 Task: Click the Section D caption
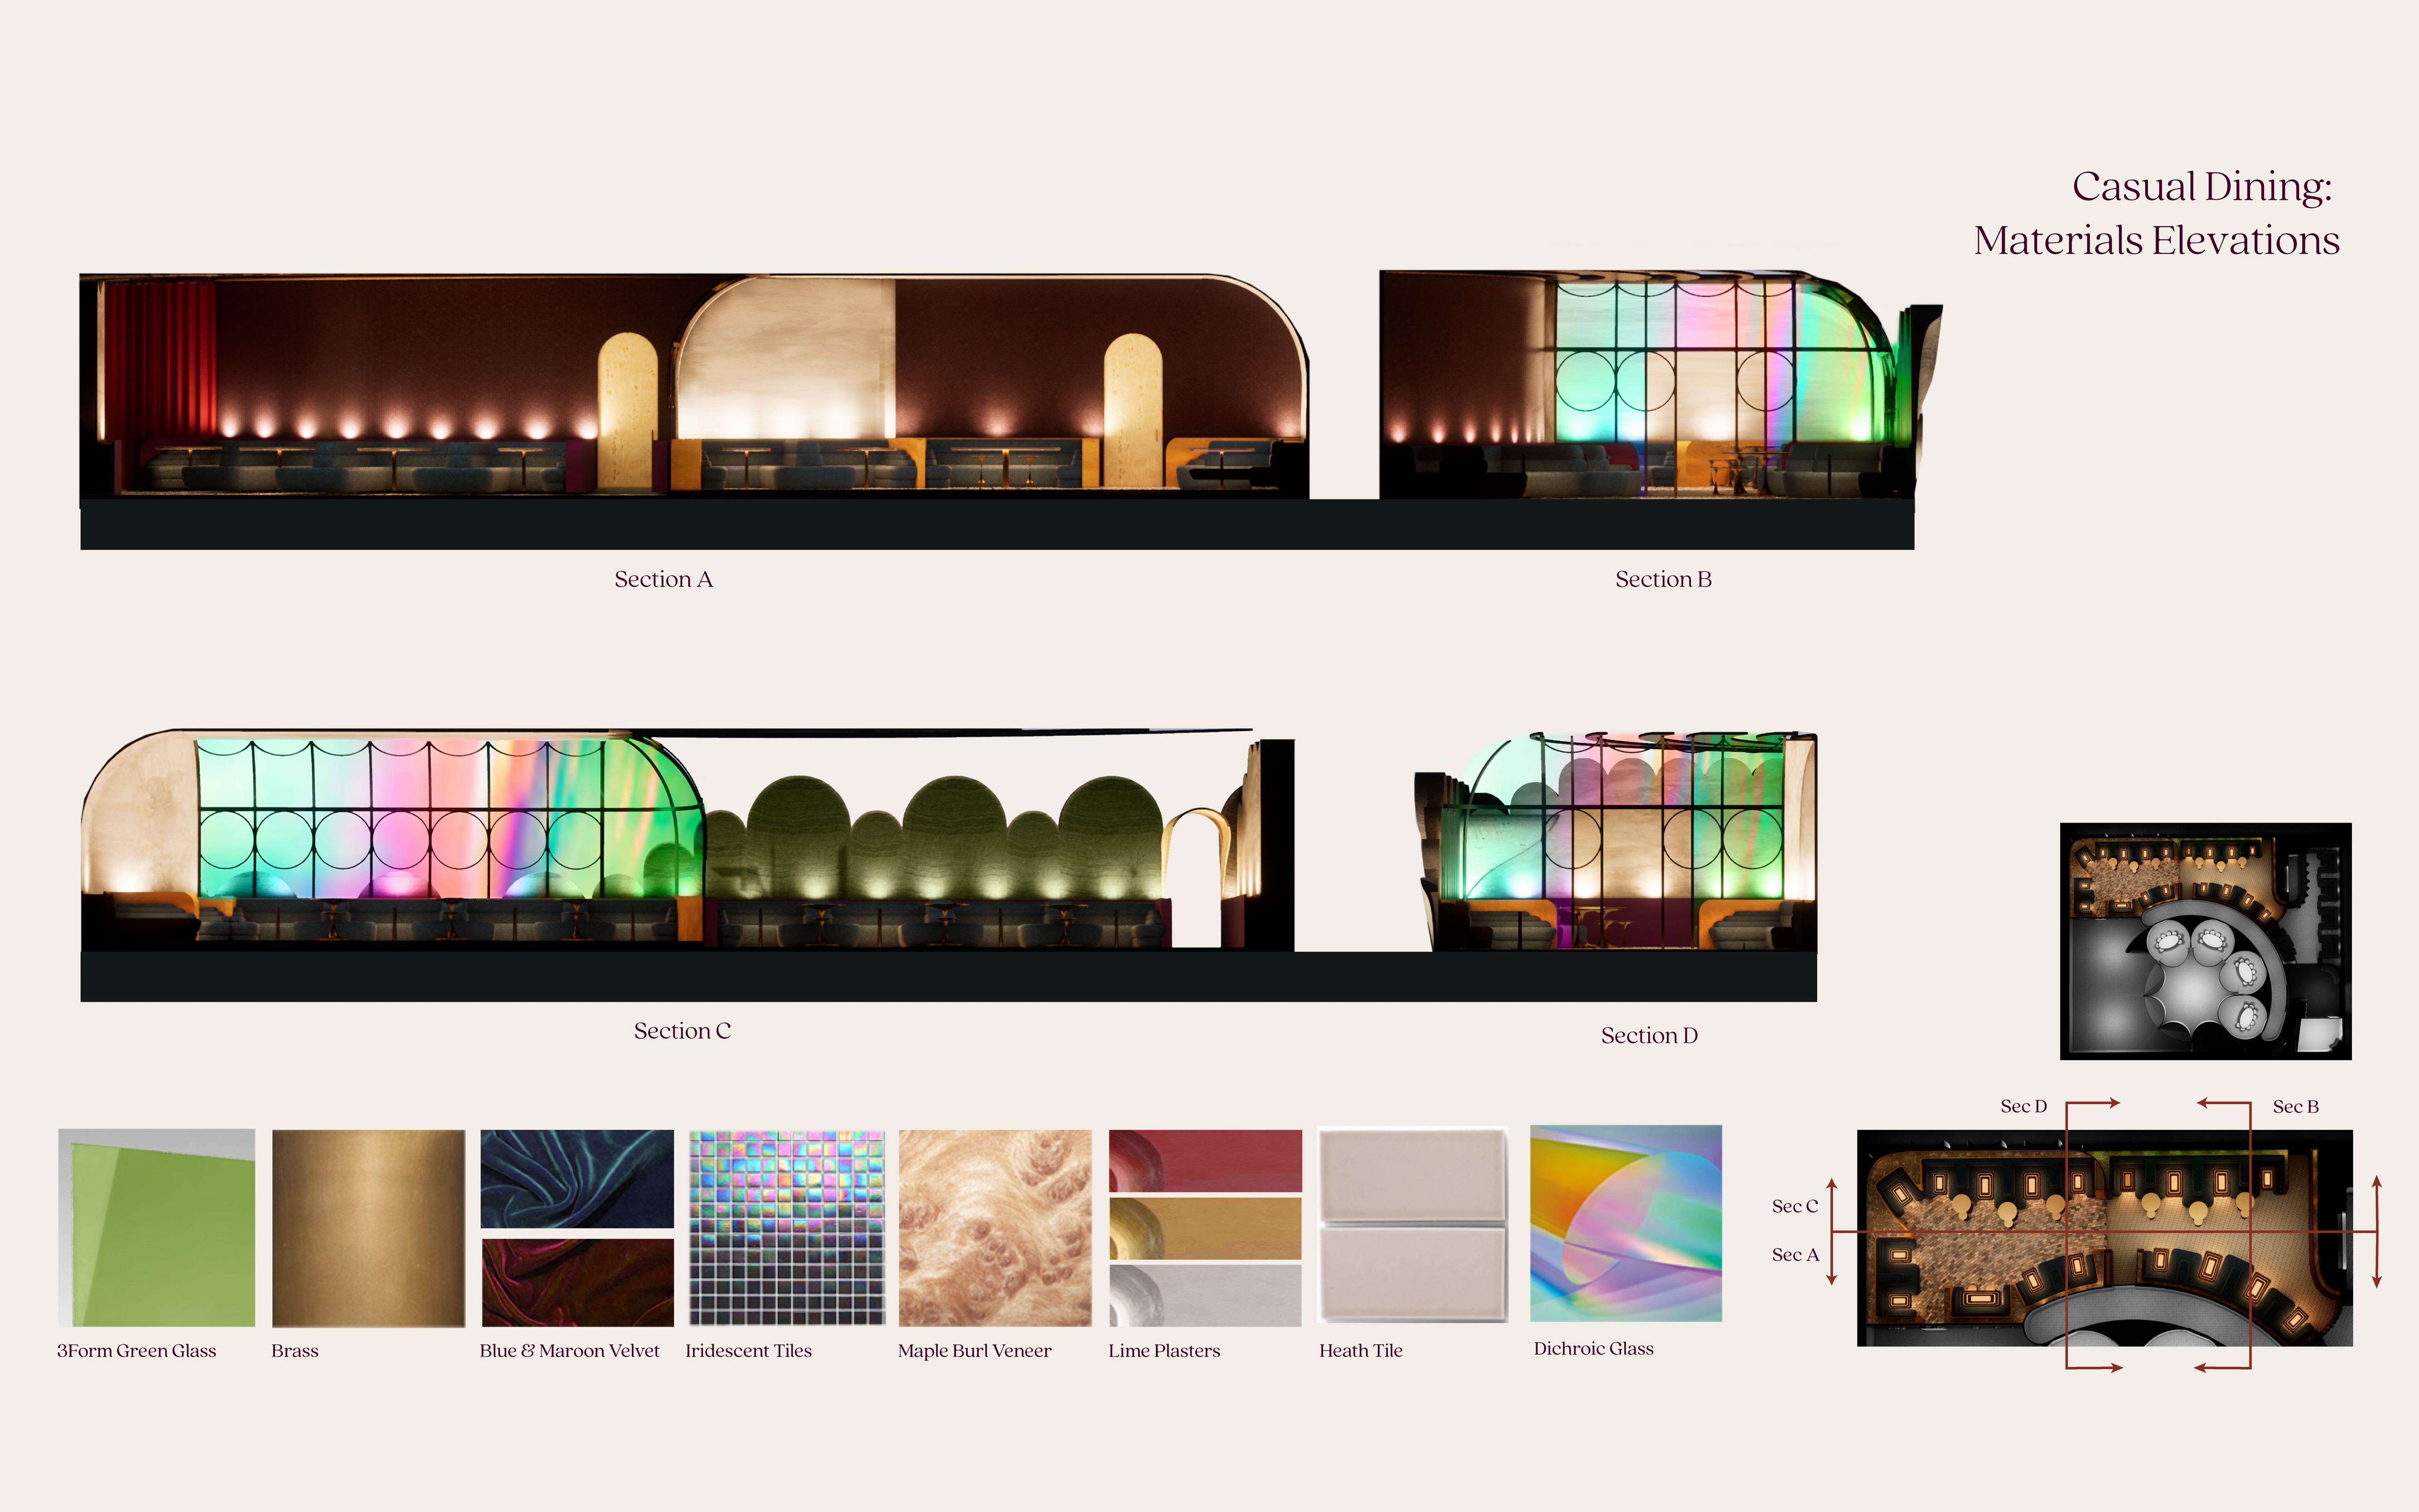1649,1035
